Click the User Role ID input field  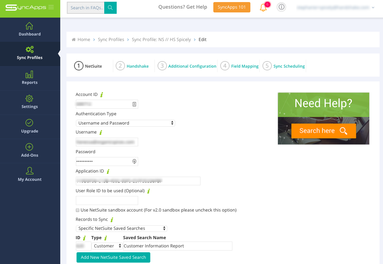[107, 201]
